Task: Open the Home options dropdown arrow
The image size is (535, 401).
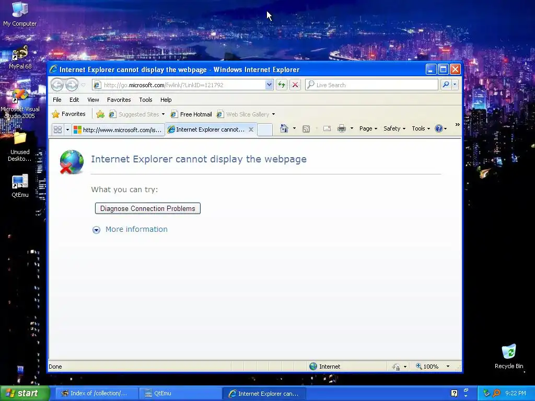Action: coord(294,128)
